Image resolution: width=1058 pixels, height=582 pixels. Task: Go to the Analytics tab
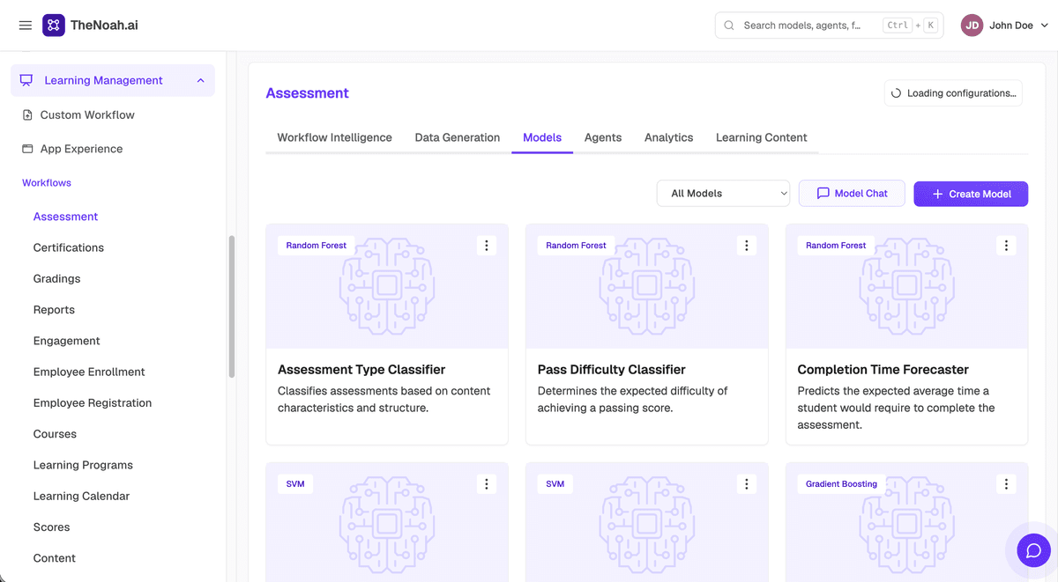click(668, 137)
